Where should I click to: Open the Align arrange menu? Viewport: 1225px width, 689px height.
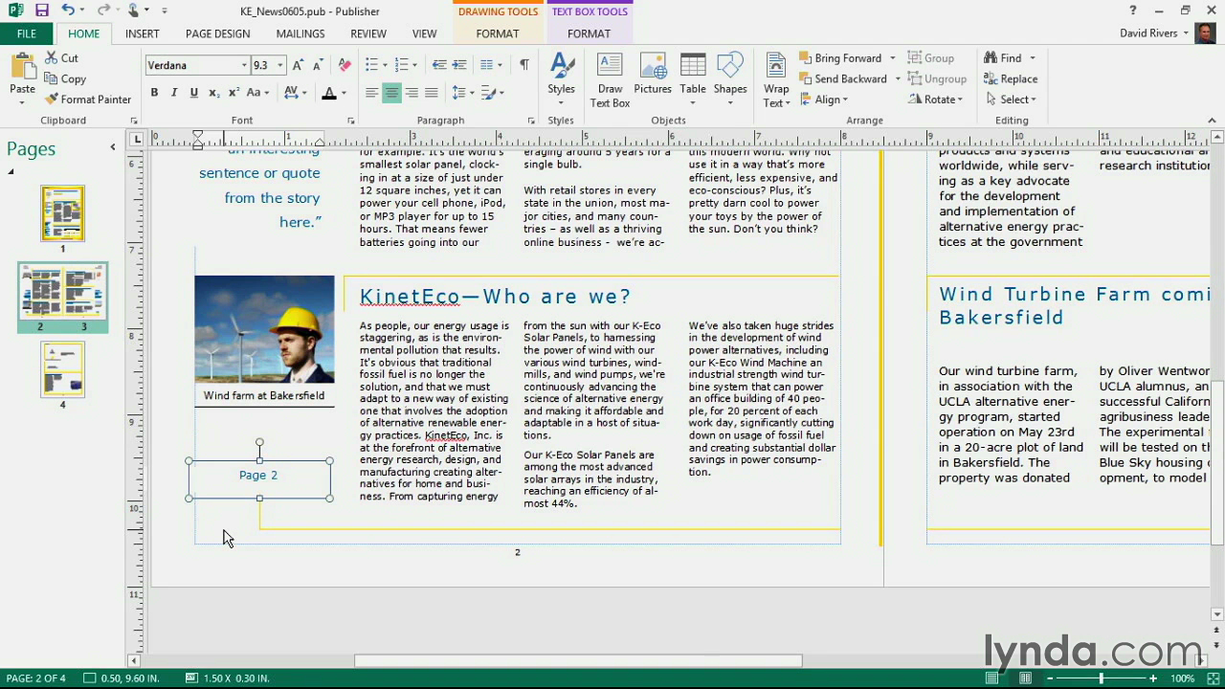tap(825, 100)
